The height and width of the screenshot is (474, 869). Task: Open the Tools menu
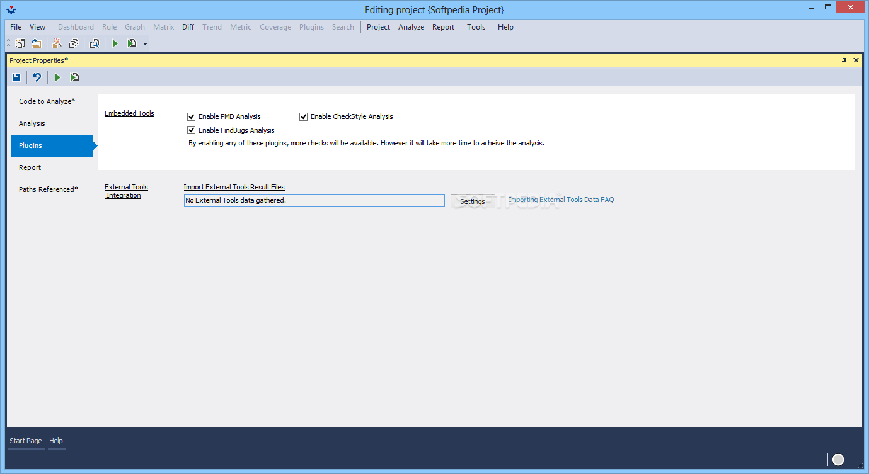tap(476, 27)
